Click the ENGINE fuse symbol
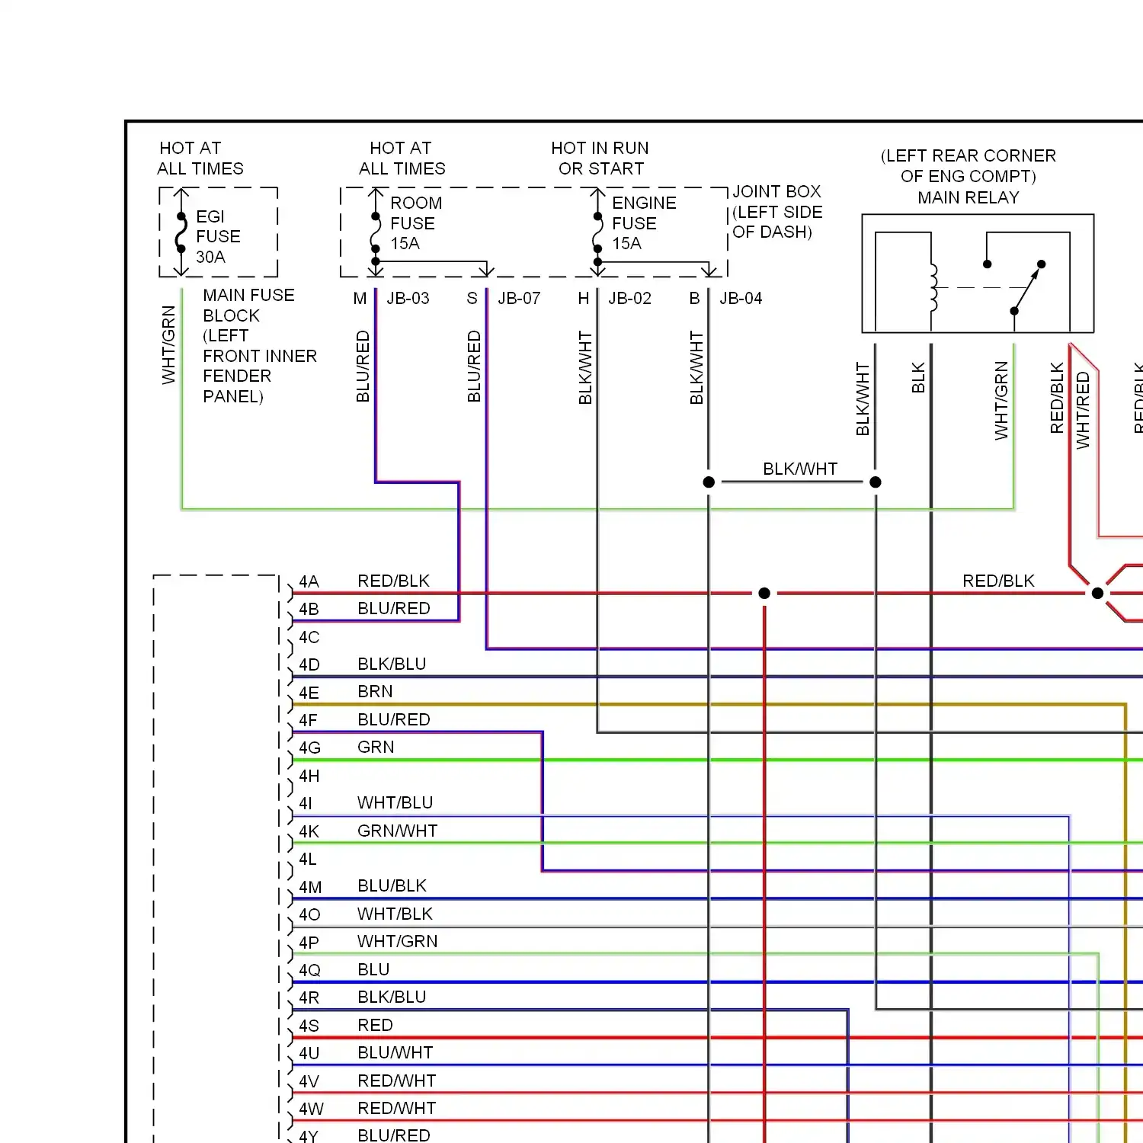 coord(598,232)
